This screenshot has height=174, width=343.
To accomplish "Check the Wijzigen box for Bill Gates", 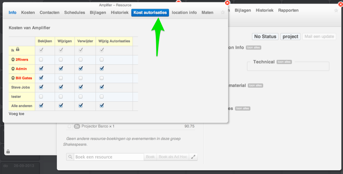I will (x=61, y=78).
